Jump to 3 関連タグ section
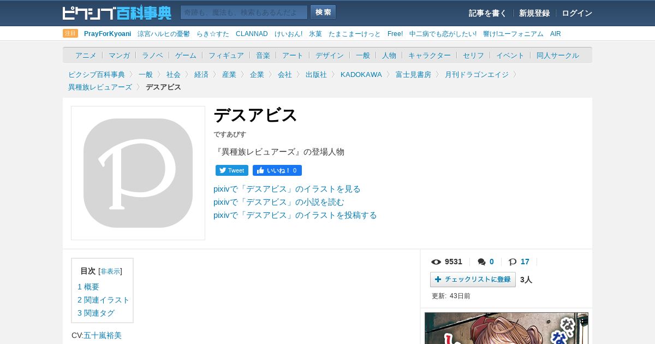 coord(96,313)
